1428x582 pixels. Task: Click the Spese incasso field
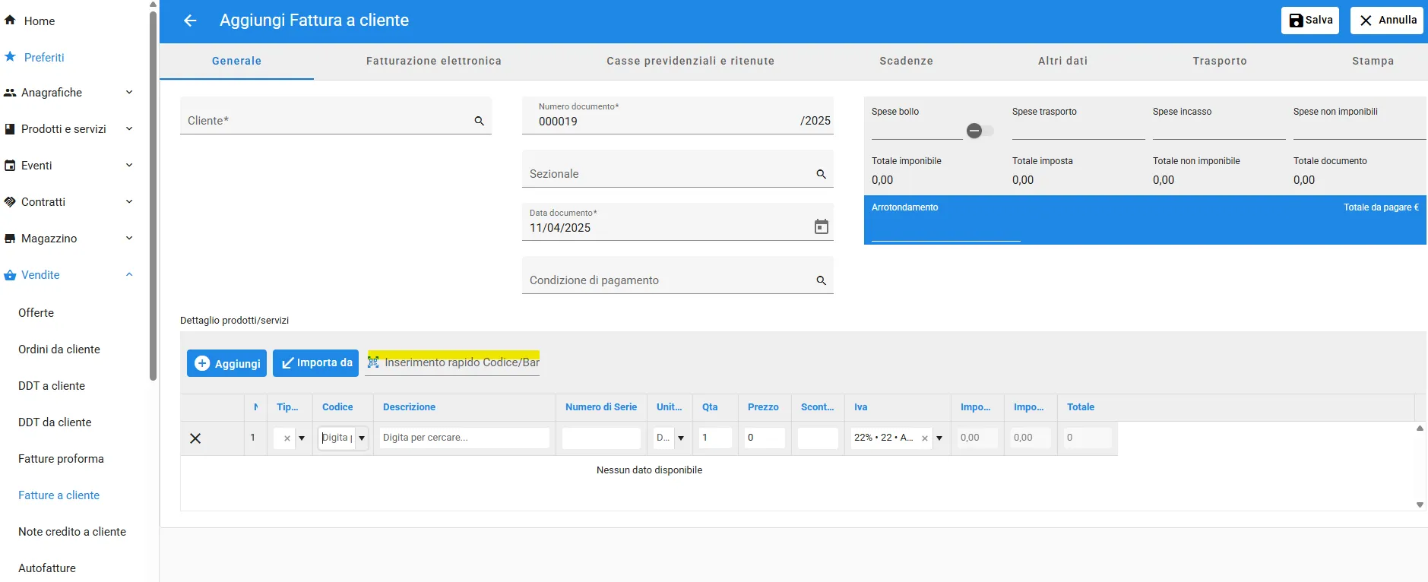click(x=1219, y=130)
